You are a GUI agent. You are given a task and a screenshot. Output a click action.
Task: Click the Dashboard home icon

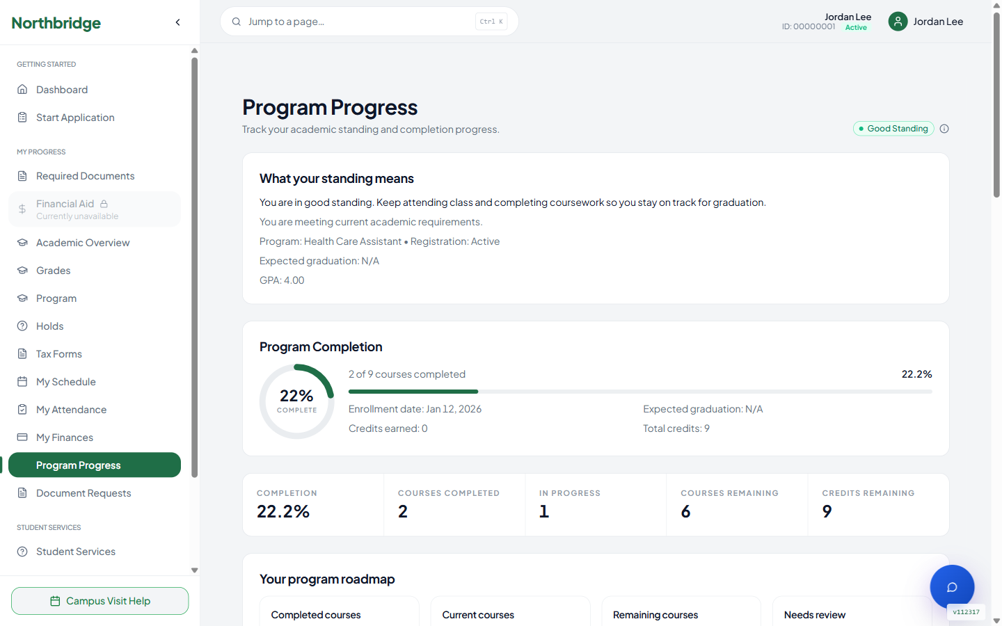tap(22, 90)
